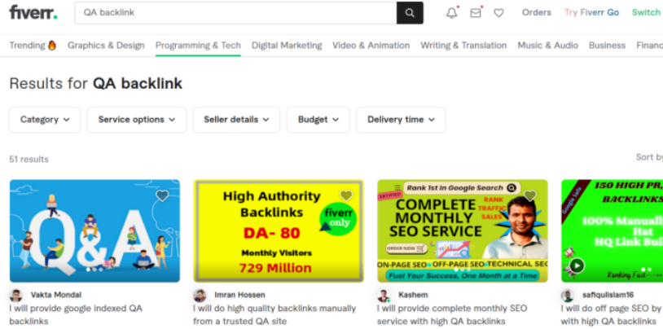
Task: Open the Orders link
Action: [x=537, y=13]
